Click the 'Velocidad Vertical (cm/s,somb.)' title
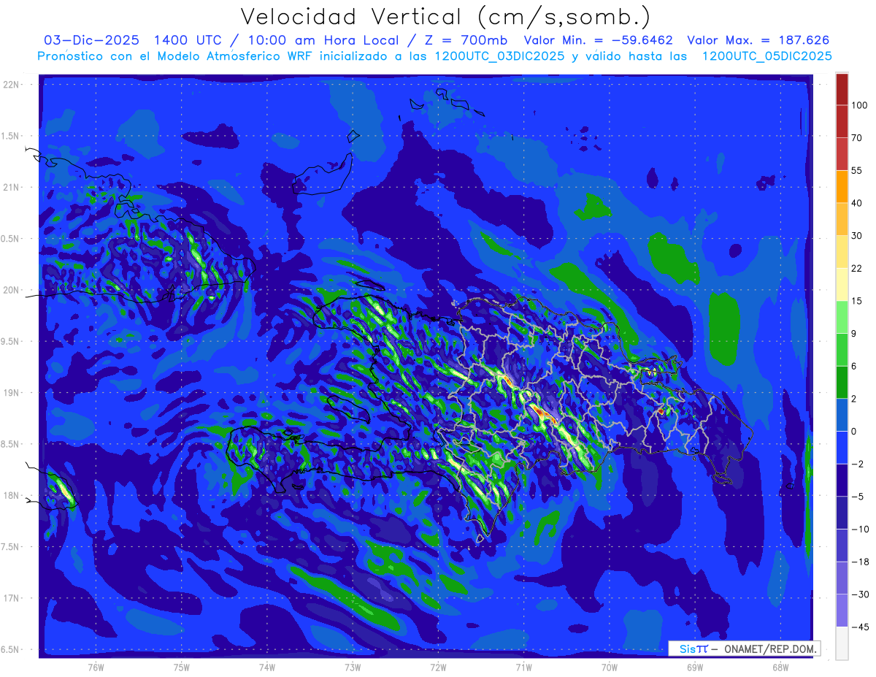 pos(445,17)
